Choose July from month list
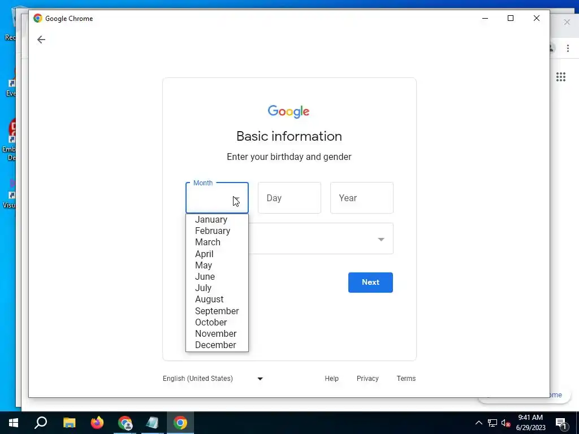Screen dimensions: 579x434 point(217,288)
